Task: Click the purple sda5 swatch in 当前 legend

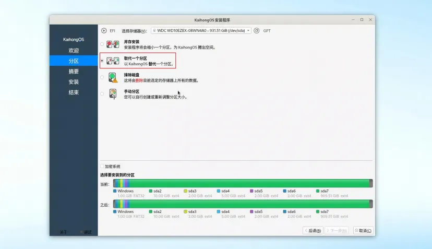Action: [x=251, y=191]
